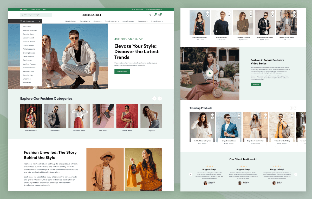Screen dimensions: 312x199
Task: Open the Clothing dropdown menu
Action: click(x=97, y=21)
